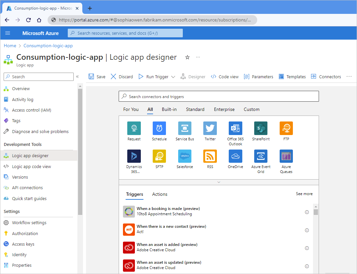Open the Schedule connector
This screenshot has height=274, width=357.
[x=159, y=128]
